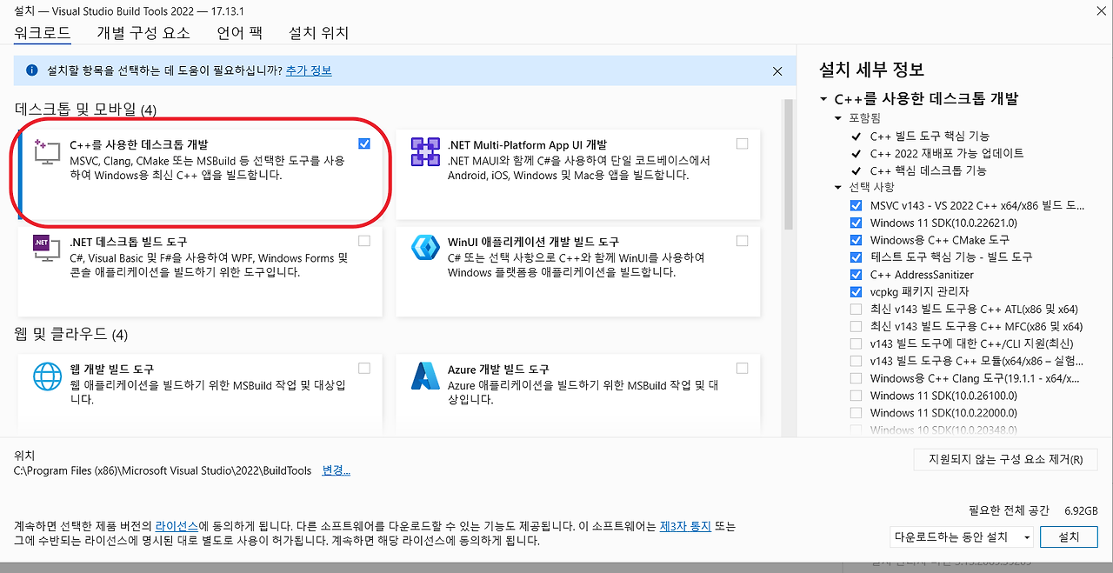The image size is (1113, 573).
Task: Dismiss the help info banner with X
Action: tap(777, 70)
